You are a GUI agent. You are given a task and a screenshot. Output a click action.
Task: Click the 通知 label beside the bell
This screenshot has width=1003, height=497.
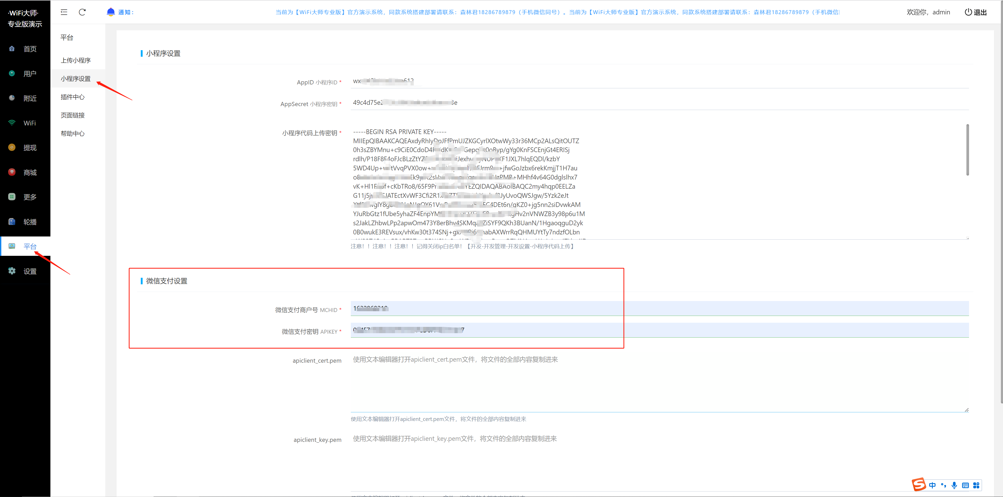click(126, 13)
